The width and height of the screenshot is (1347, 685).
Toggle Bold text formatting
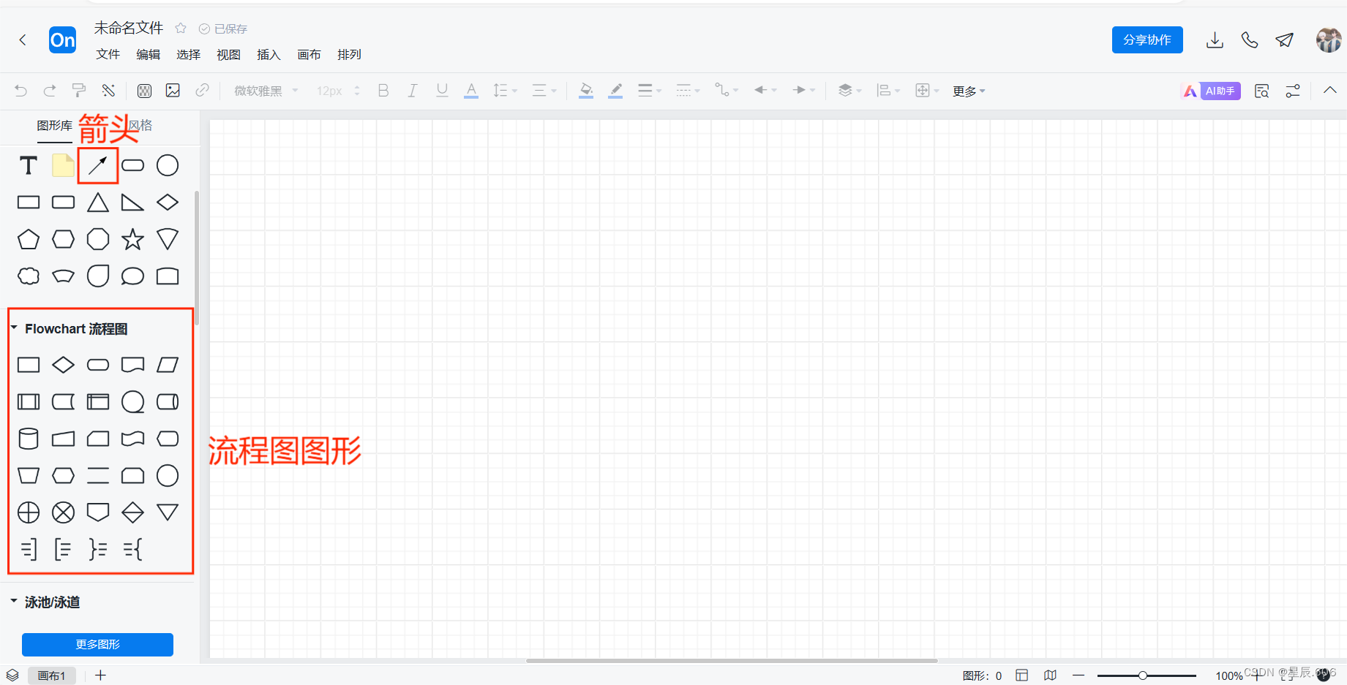tap(383, 90)
